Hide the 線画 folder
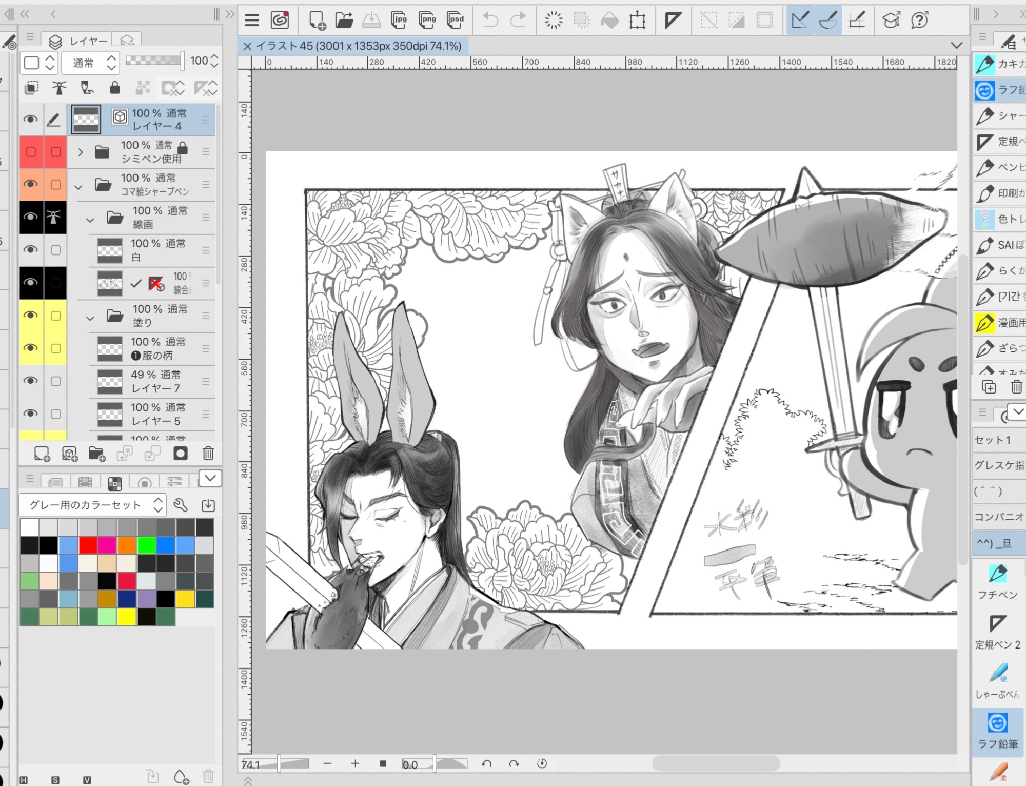Image resolution: width=1026 pixels, height=786 pixels. [x=31, y=217]
